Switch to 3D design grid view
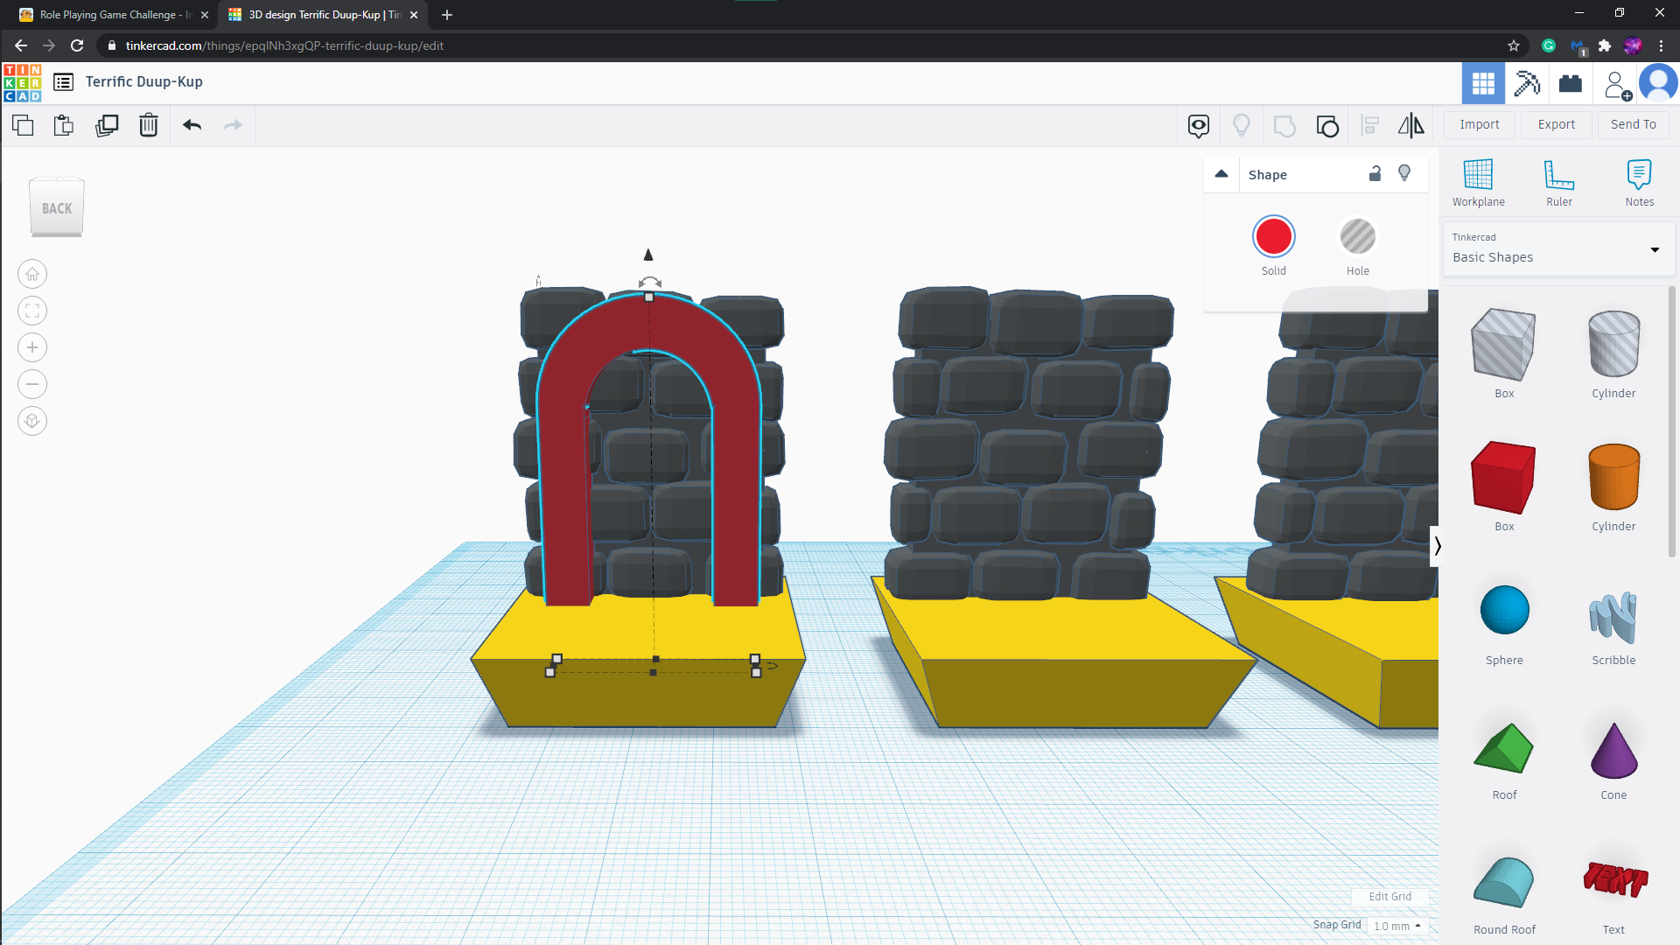1680x945 pixels. (1483, 84)
